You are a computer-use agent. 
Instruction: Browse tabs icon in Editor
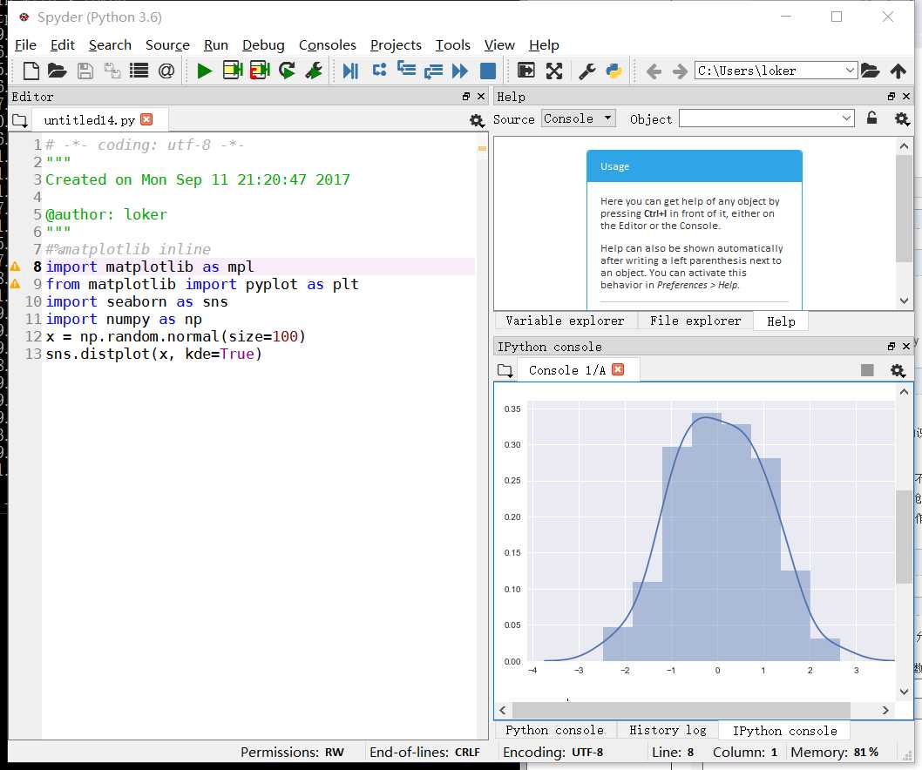(x=20, y=120)
